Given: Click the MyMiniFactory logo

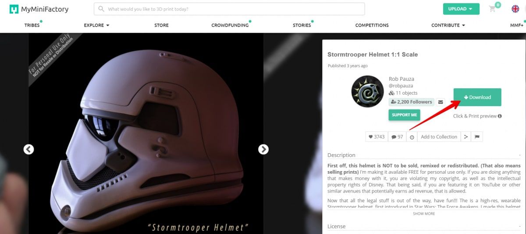Looking at the screenshot, I should (39, 9).
